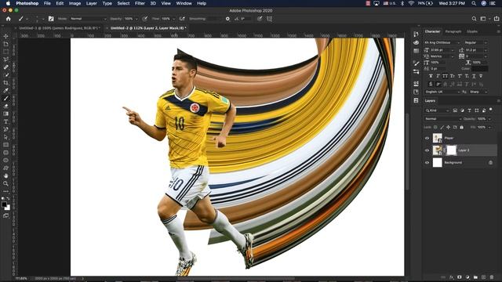Select the Eraser tool
Screen dimensions: 502x282
coord(5,107)
